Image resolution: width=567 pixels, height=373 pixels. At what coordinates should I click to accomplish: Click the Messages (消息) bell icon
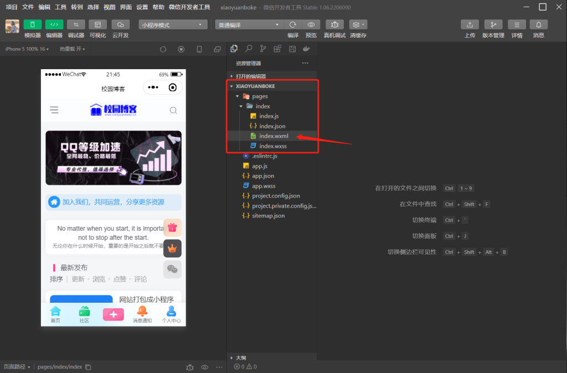pos(538,25)
